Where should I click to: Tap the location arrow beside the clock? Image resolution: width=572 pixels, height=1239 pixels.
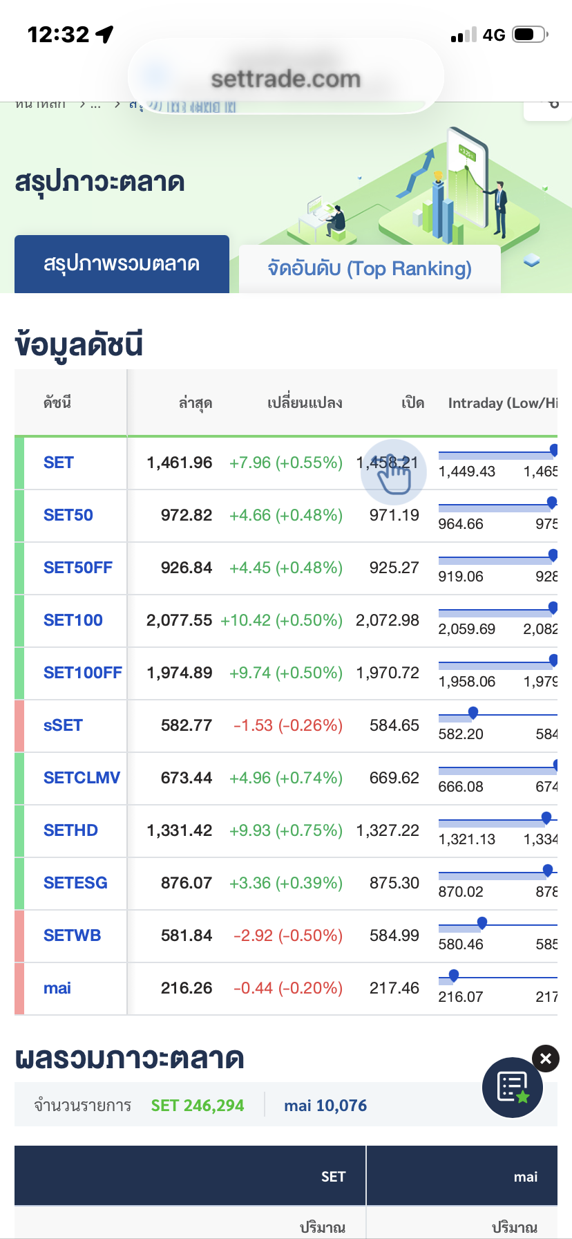(x=104, y=34)
